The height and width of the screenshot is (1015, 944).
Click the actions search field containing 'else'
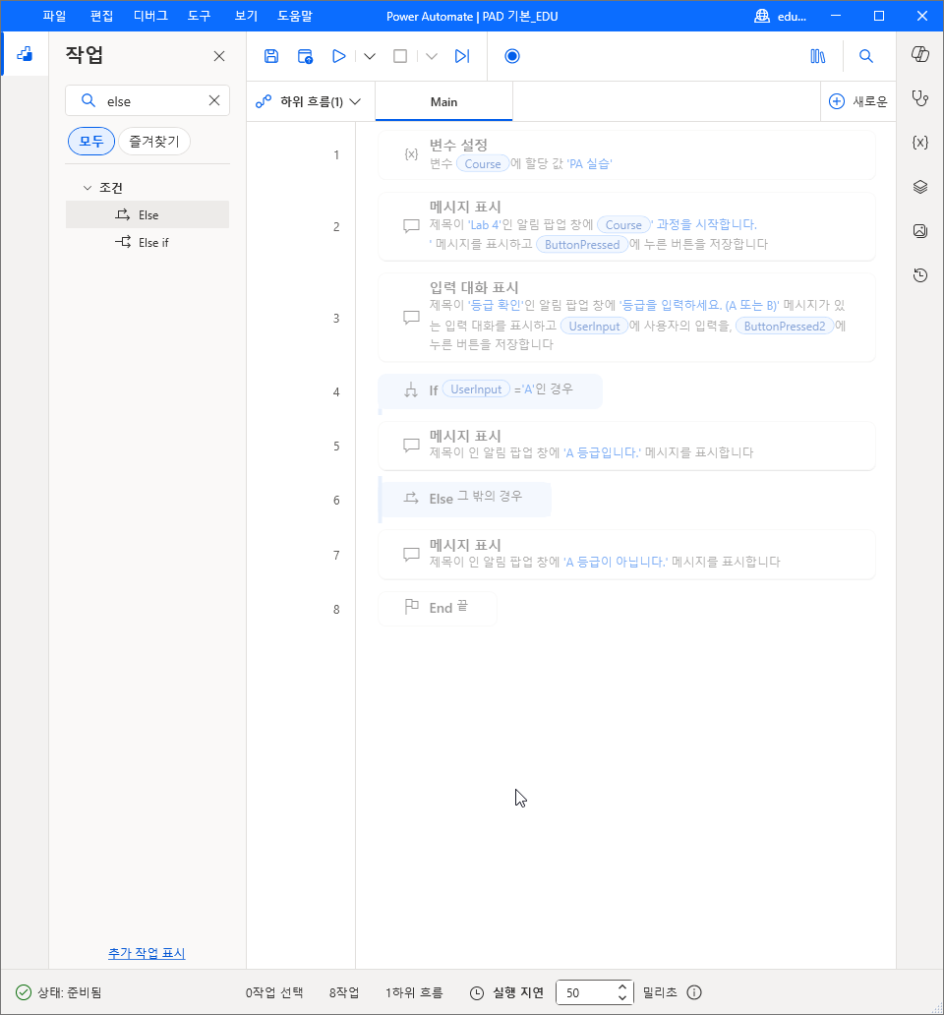pyautogui.click(x=147, y=100)
